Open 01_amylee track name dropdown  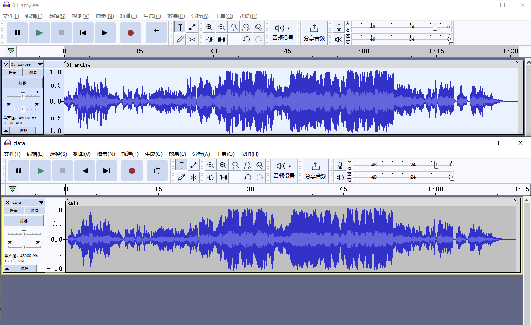tap(27, 64)
